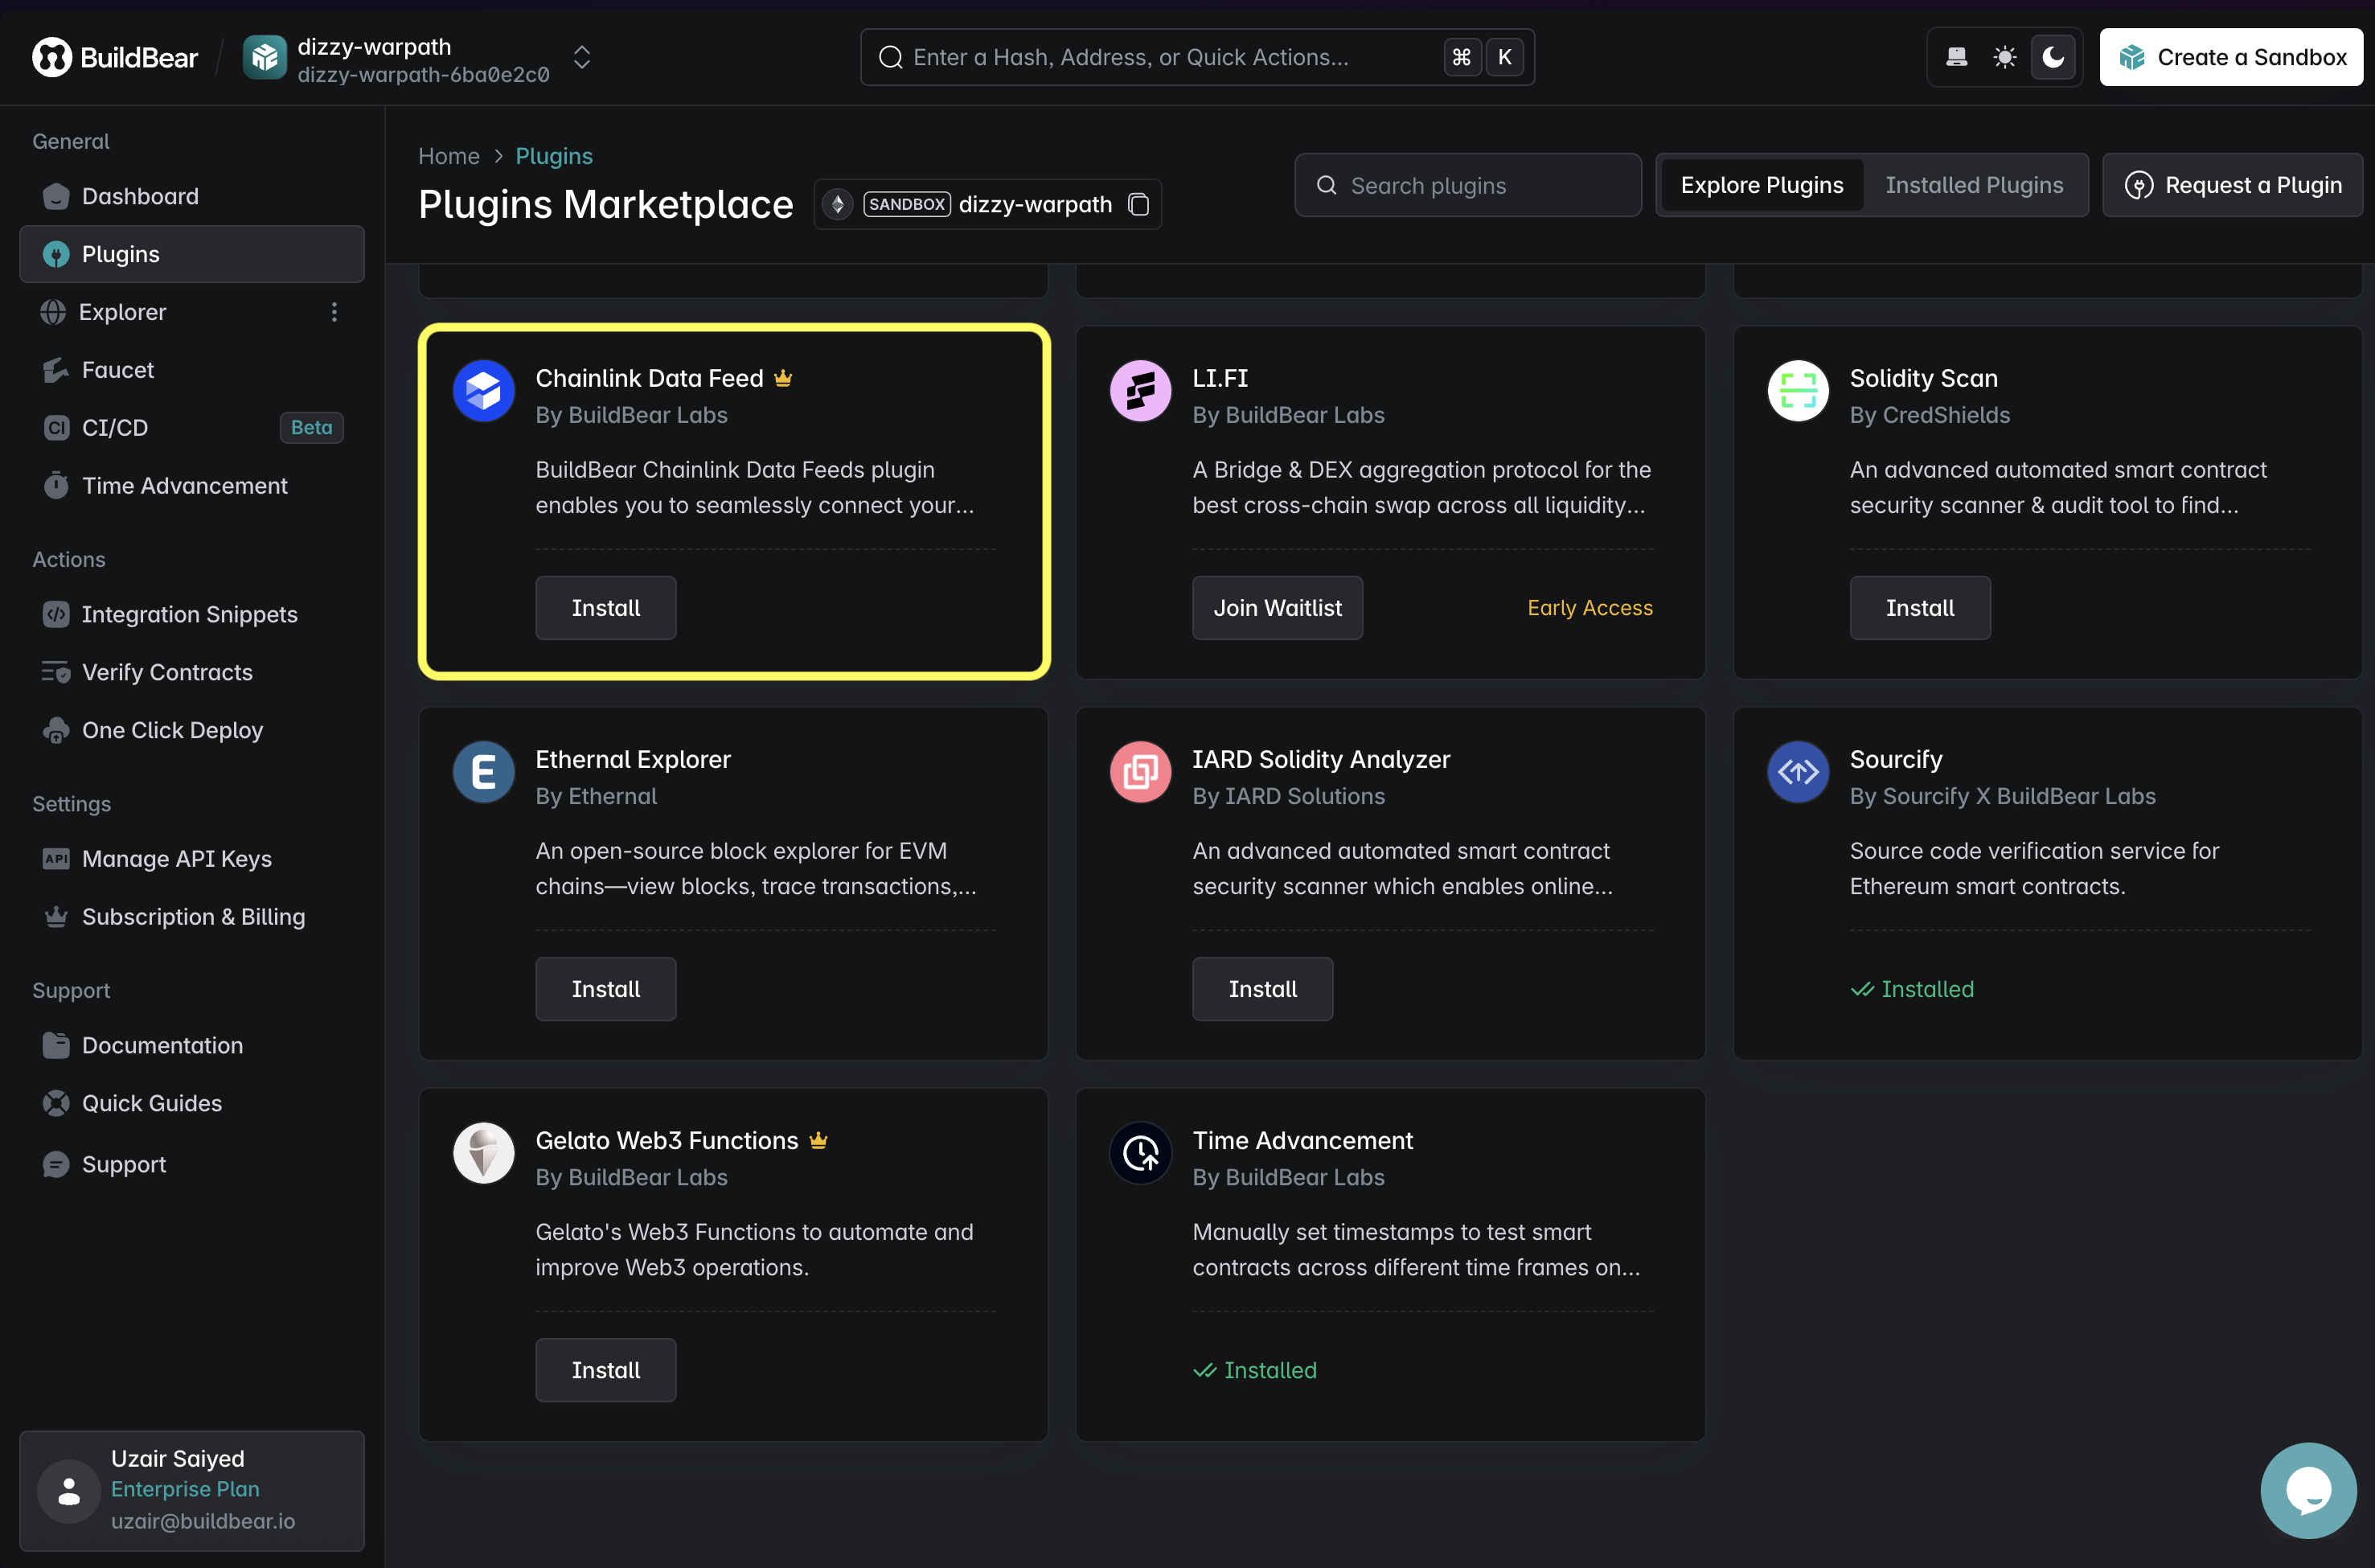Click Enterprise Plan link in profile
This screenshot has width=2375, height=1568.
click(x=185, y=1489)
